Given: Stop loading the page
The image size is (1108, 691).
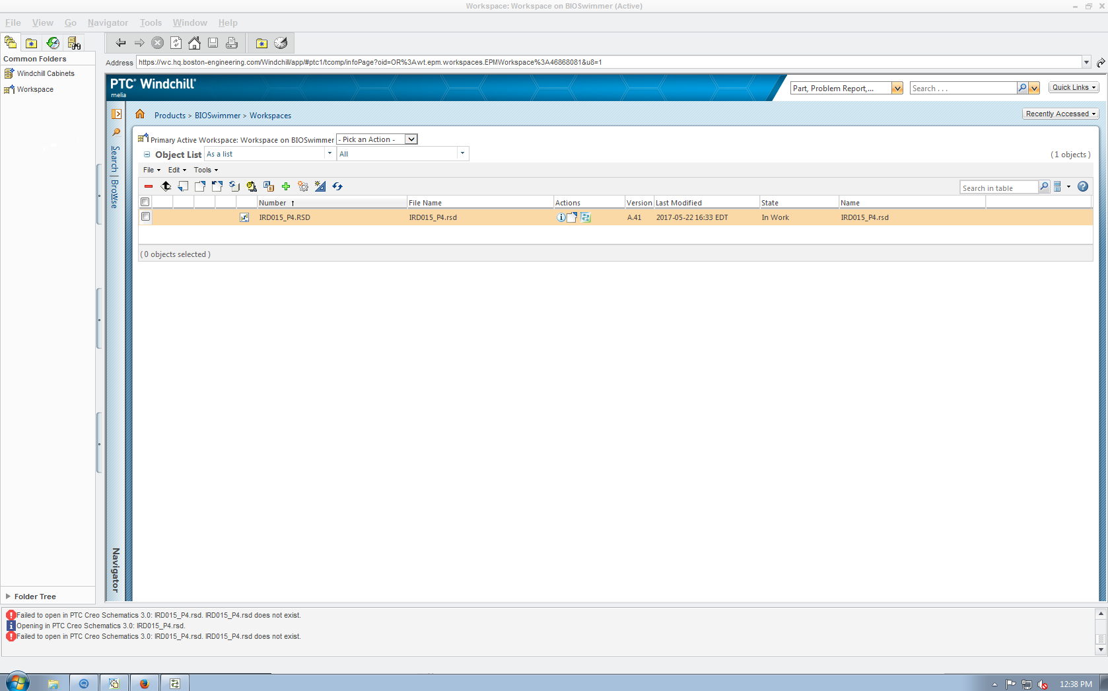Looking at the screenshot, I should pyautogui.click(x=157, y=43).
